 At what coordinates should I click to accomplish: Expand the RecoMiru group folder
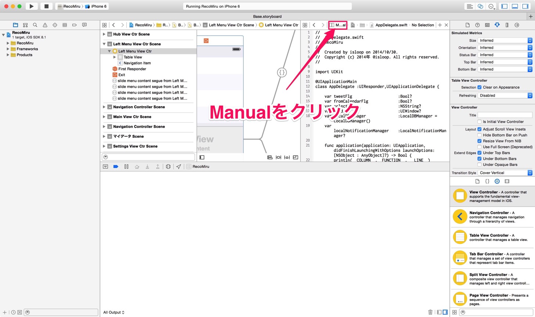coord(8,43)
